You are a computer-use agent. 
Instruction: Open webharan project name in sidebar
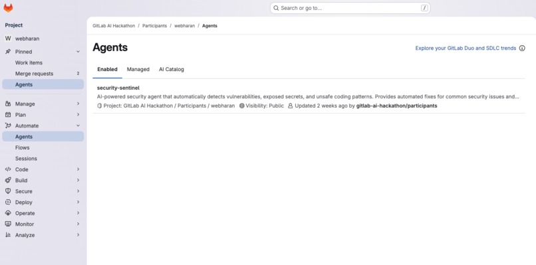click(x=27, y=39)
